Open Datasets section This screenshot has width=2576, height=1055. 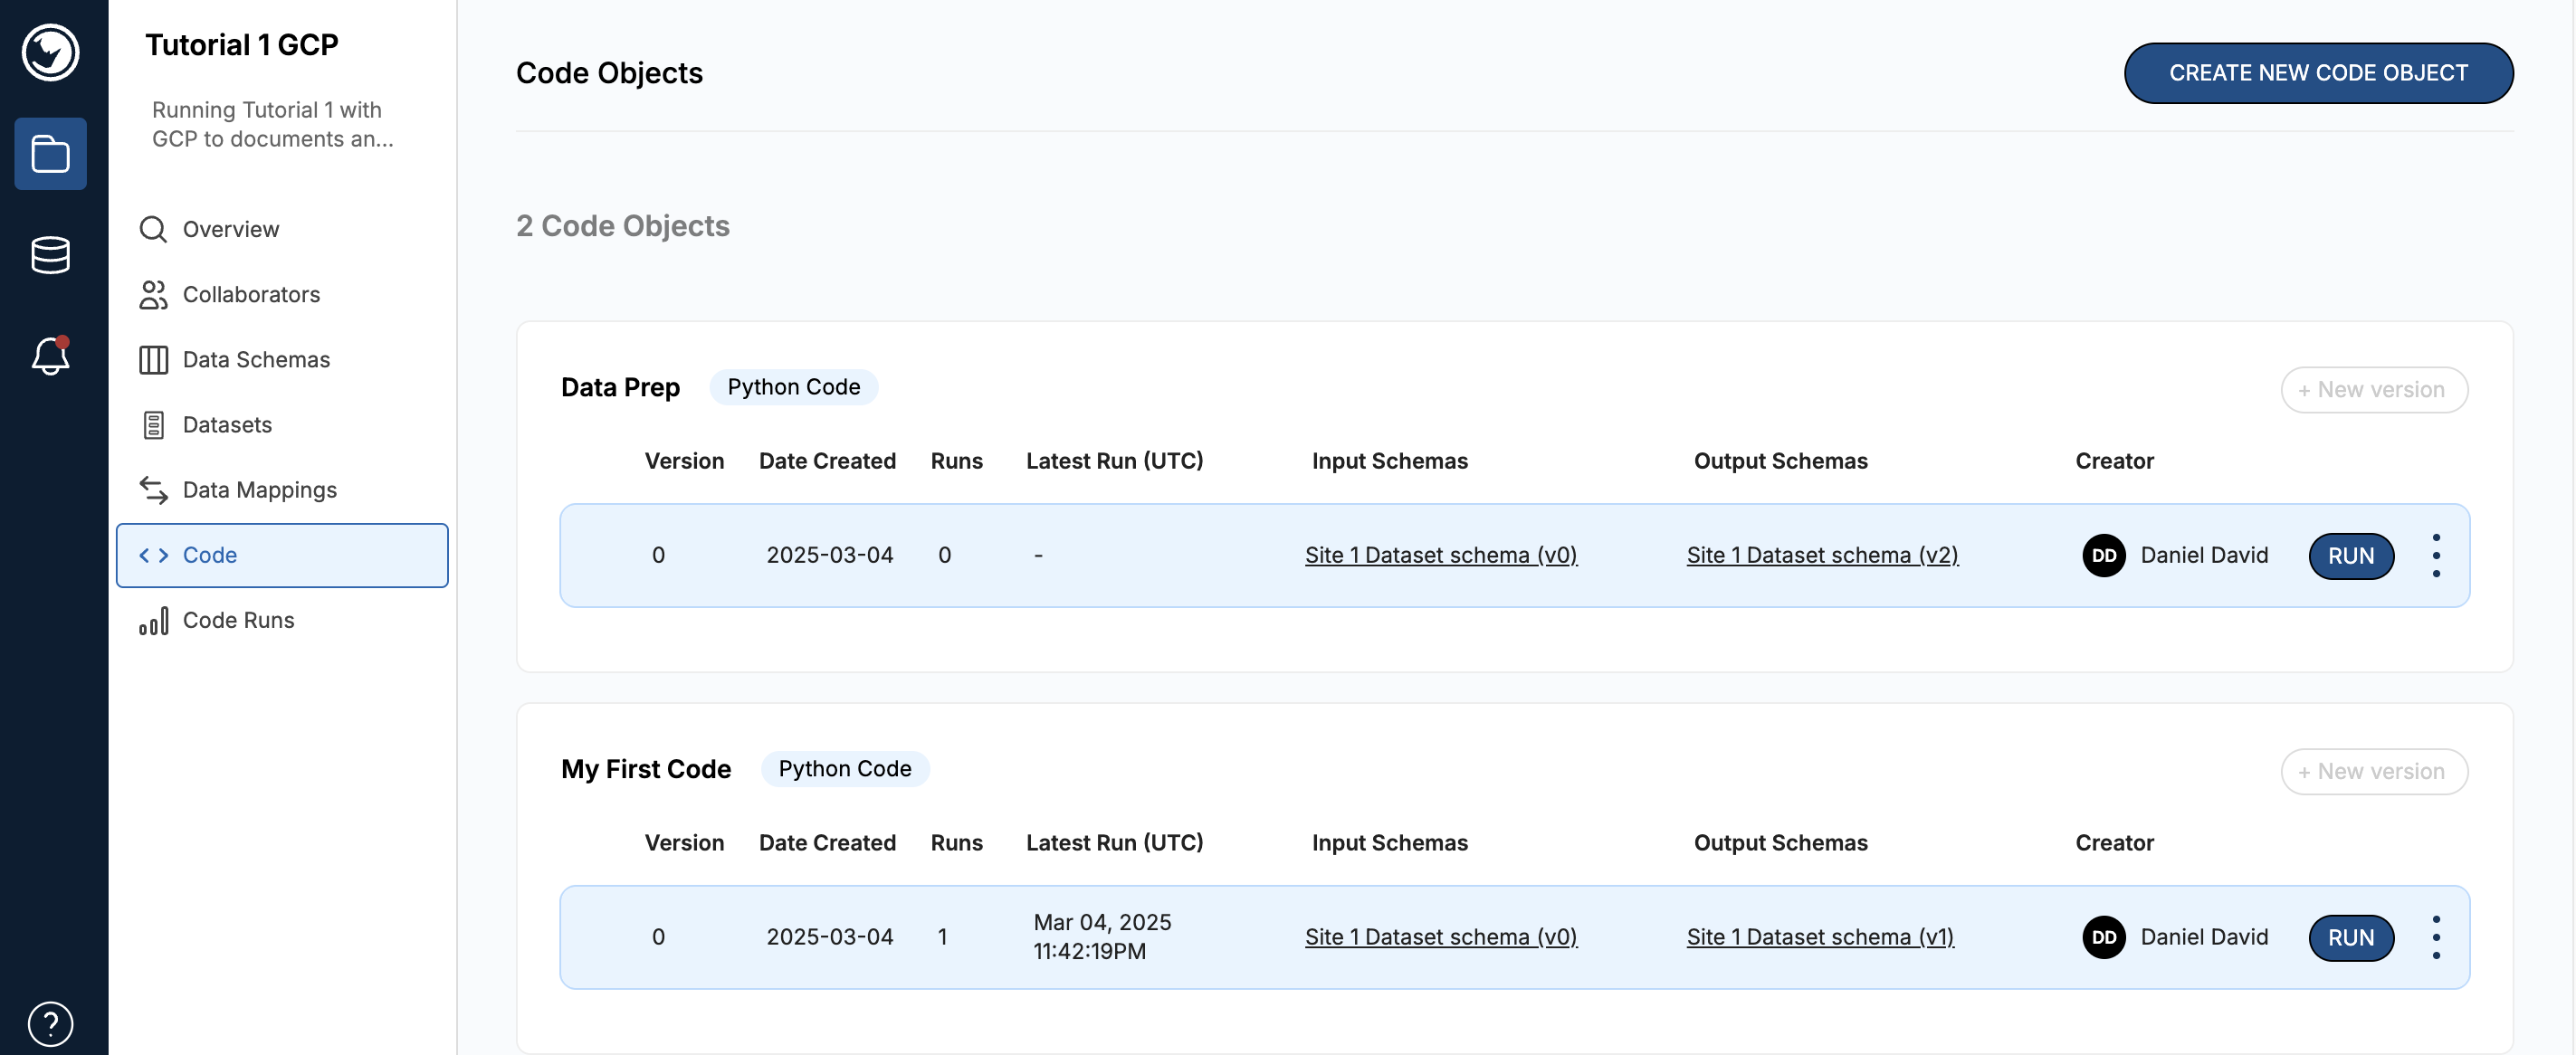pos(227,424)
